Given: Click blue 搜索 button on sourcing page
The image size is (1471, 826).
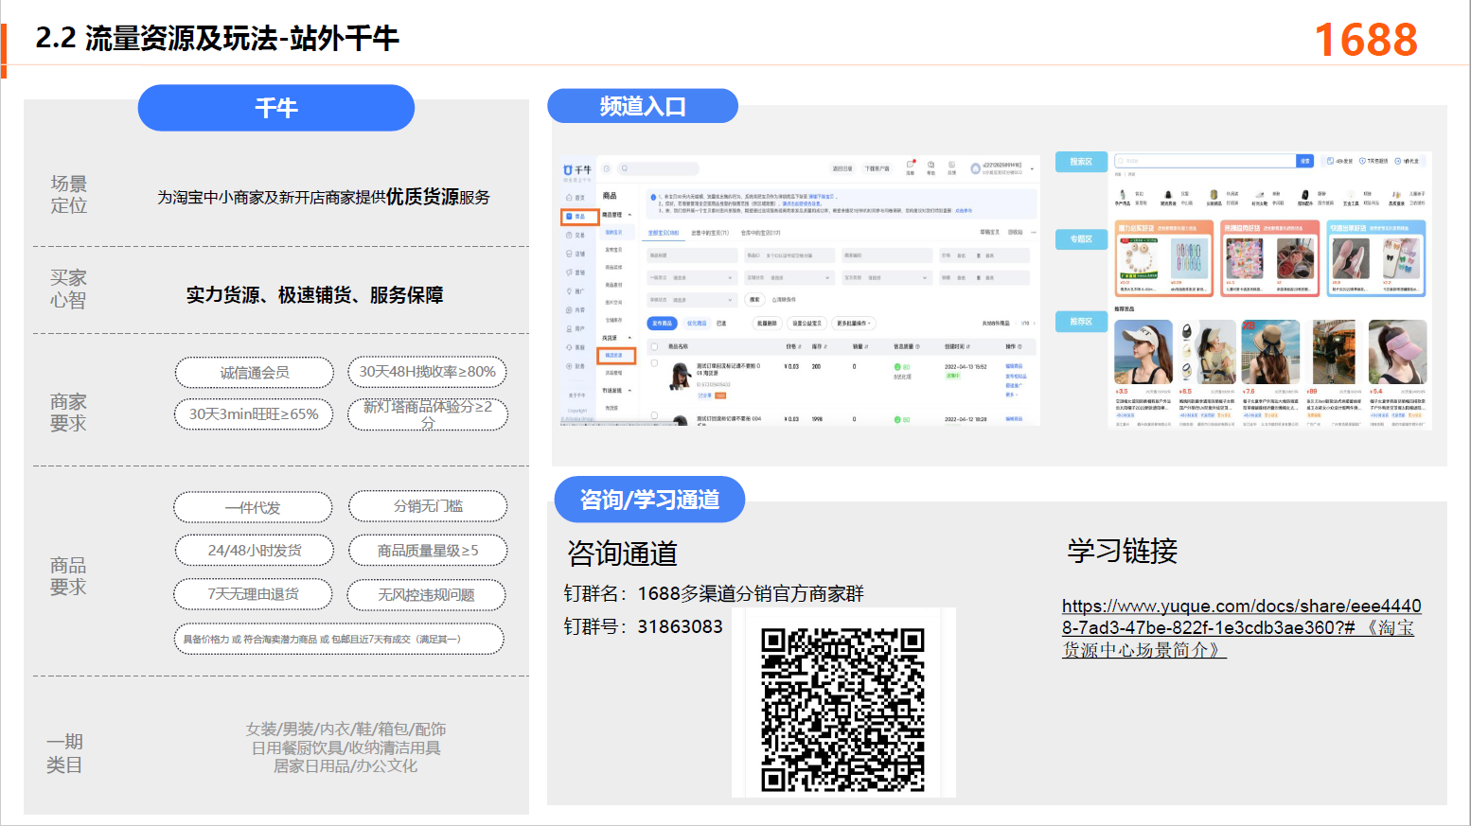Looking at the screenshot, I should click(x=1304, y=161).
